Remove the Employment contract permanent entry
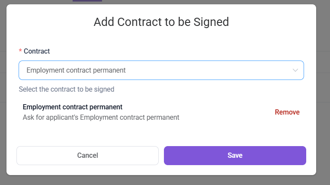 pyautogui.click(x=287, y=112)
